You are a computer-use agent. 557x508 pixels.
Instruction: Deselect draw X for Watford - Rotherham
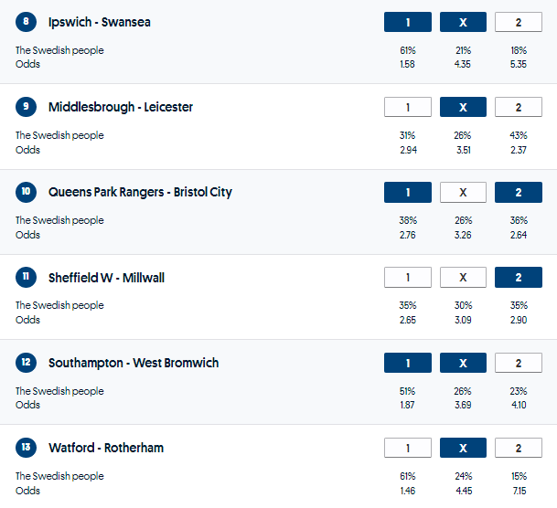pyautogui.click(x=463, y=448)
